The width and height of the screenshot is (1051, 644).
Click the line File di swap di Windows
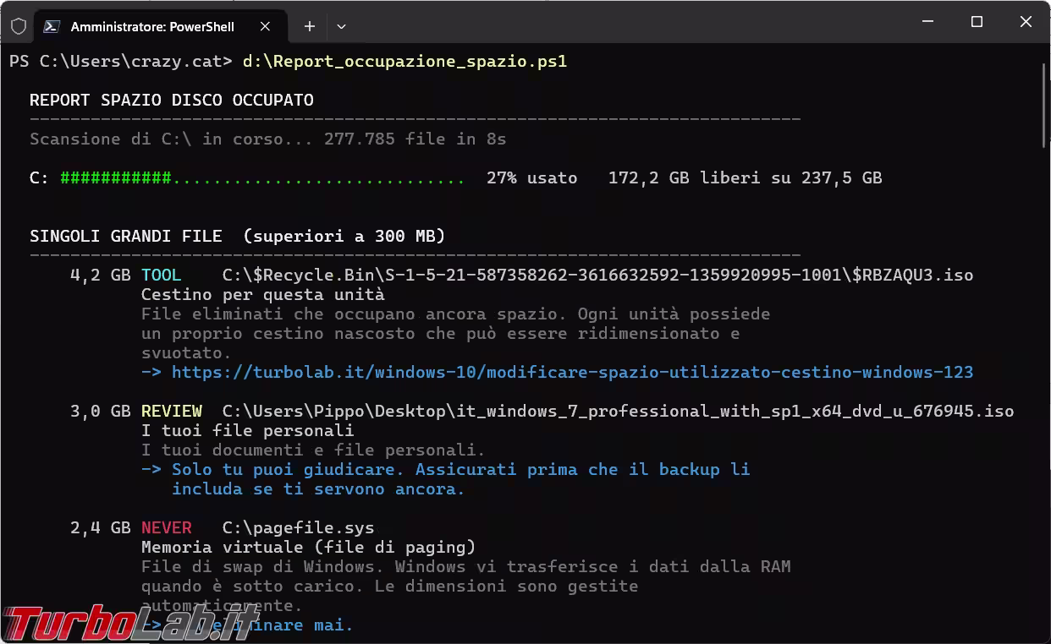[466, 566]
